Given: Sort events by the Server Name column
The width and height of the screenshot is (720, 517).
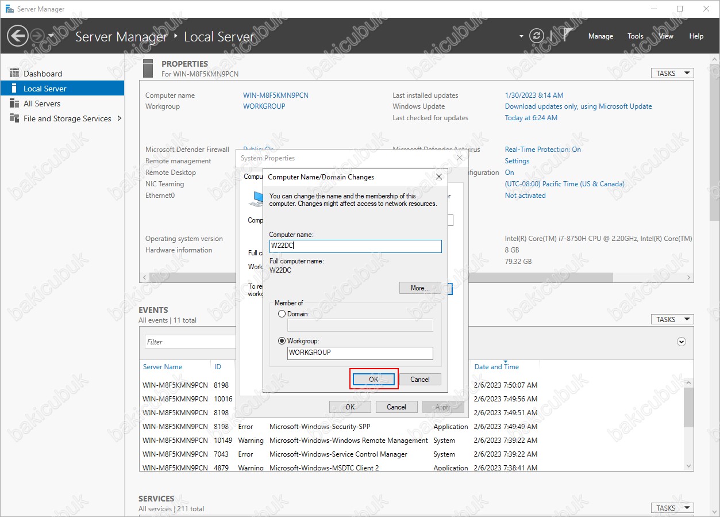Looking at the screenshot, I should pyautogui.click(x=163, y=367).
